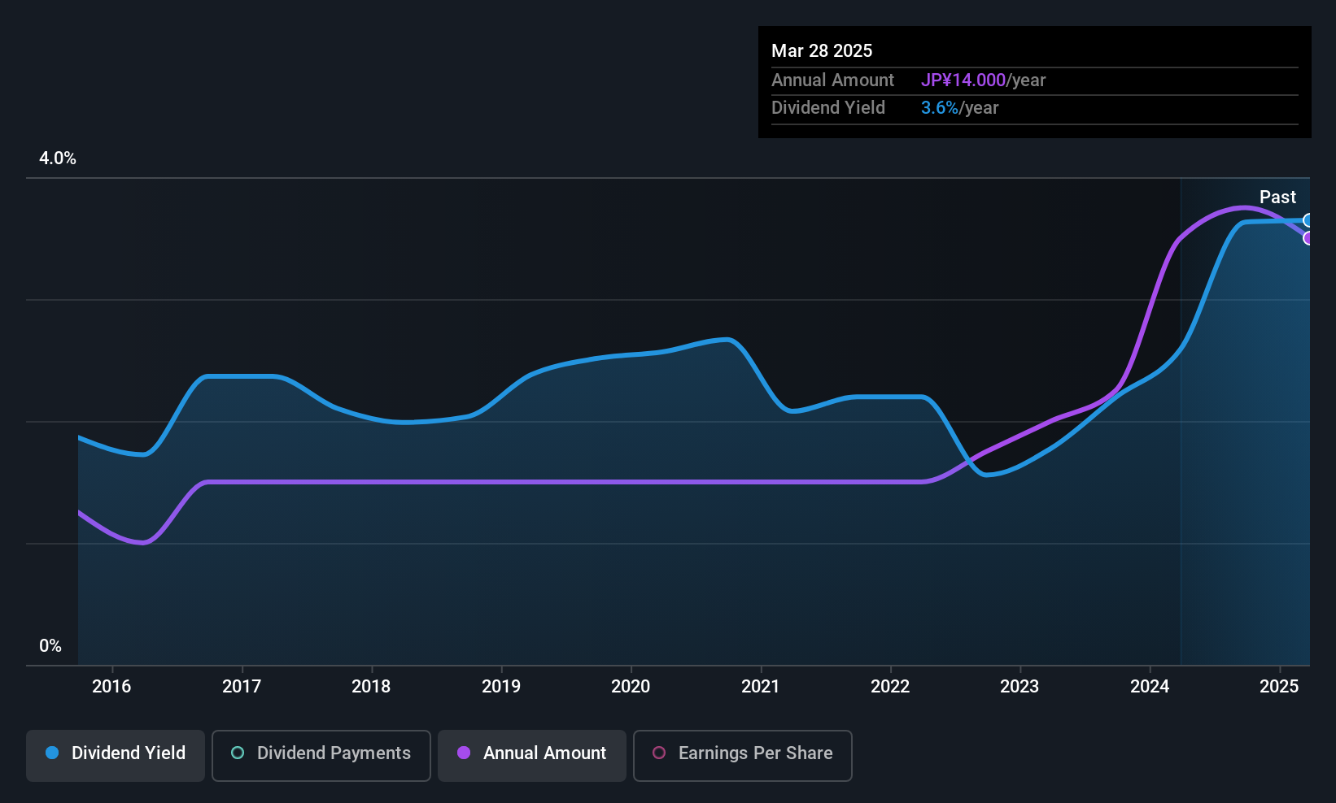Click the JP¥14.000/year annual amount value
This screenshot has width=1336, height=803.
(x=983, y=80)
